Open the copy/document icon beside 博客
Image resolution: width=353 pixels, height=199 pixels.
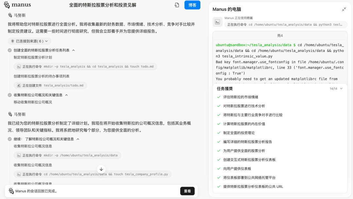[x=177, y=5]
